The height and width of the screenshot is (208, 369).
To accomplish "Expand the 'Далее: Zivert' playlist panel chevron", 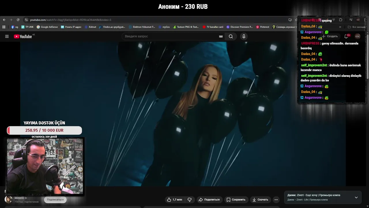I will tap(356, 198).
